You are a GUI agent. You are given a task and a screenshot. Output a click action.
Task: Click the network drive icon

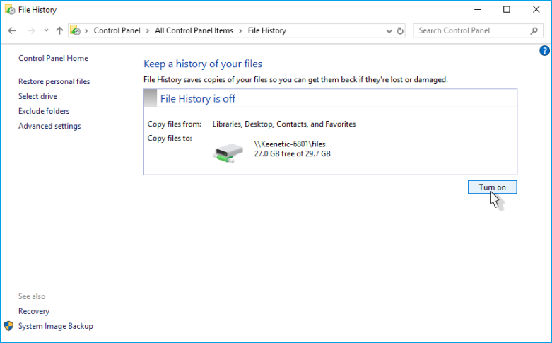click(x=228, y=151)
